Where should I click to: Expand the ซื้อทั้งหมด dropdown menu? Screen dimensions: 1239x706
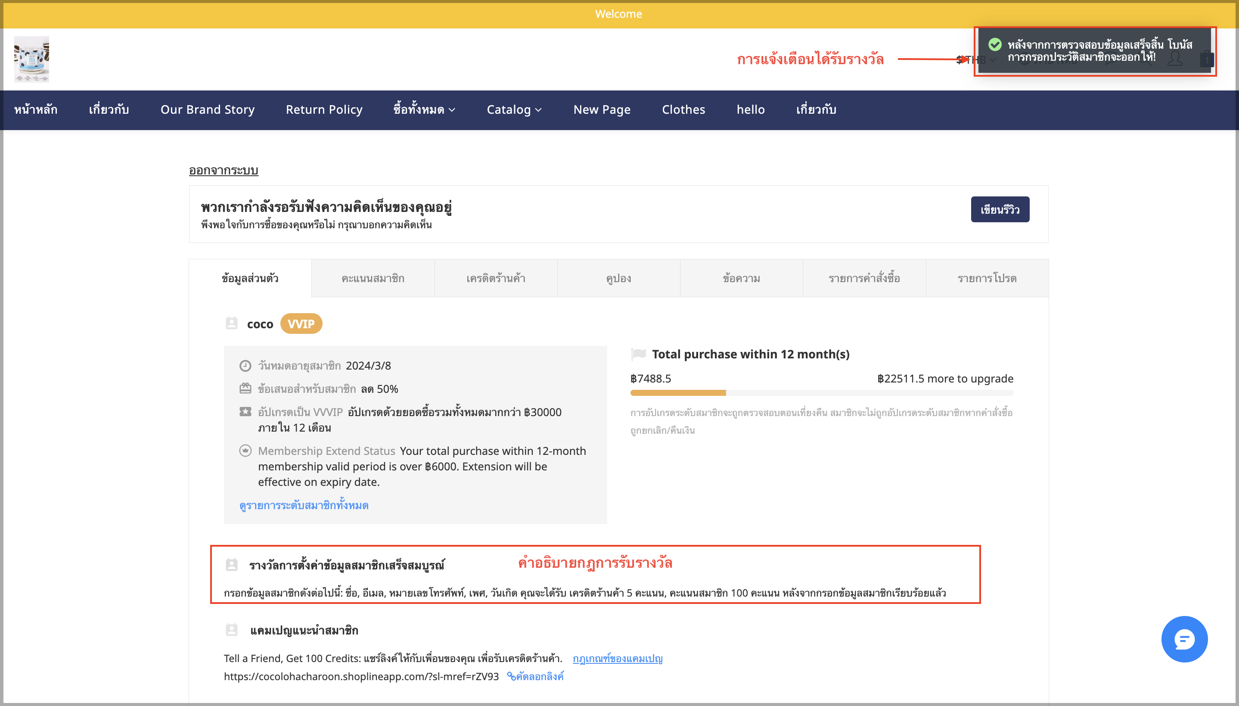click(x=424, y=109)
